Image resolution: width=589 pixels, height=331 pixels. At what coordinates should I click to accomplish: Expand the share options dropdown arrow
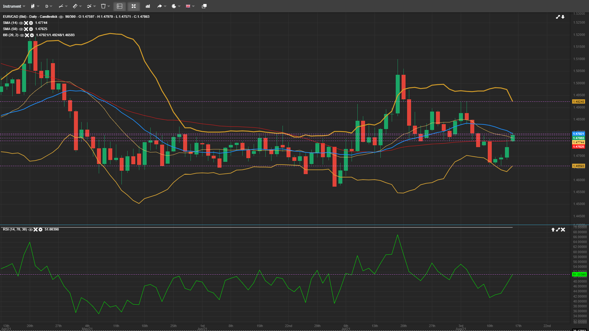[165, 6]
